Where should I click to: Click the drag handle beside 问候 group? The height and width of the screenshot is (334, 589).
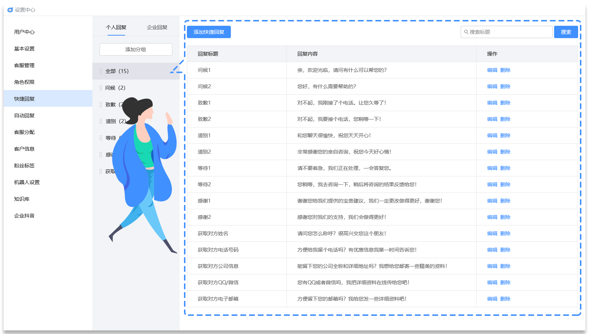point(101,88)
